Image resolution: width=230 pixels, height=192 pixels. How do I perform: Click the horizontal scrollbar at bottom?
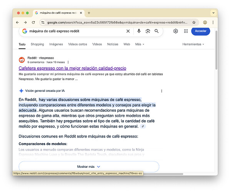[x=163, y=174]
